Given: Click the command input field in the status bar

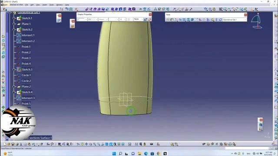Looking at the screenshot, I should pos(247,148).
